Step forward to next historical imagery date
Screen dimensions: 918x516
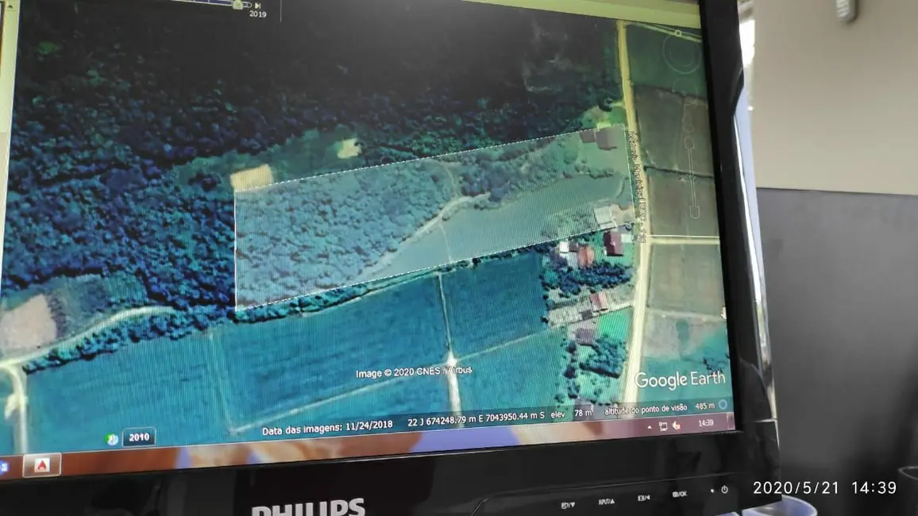pos(257,5)
